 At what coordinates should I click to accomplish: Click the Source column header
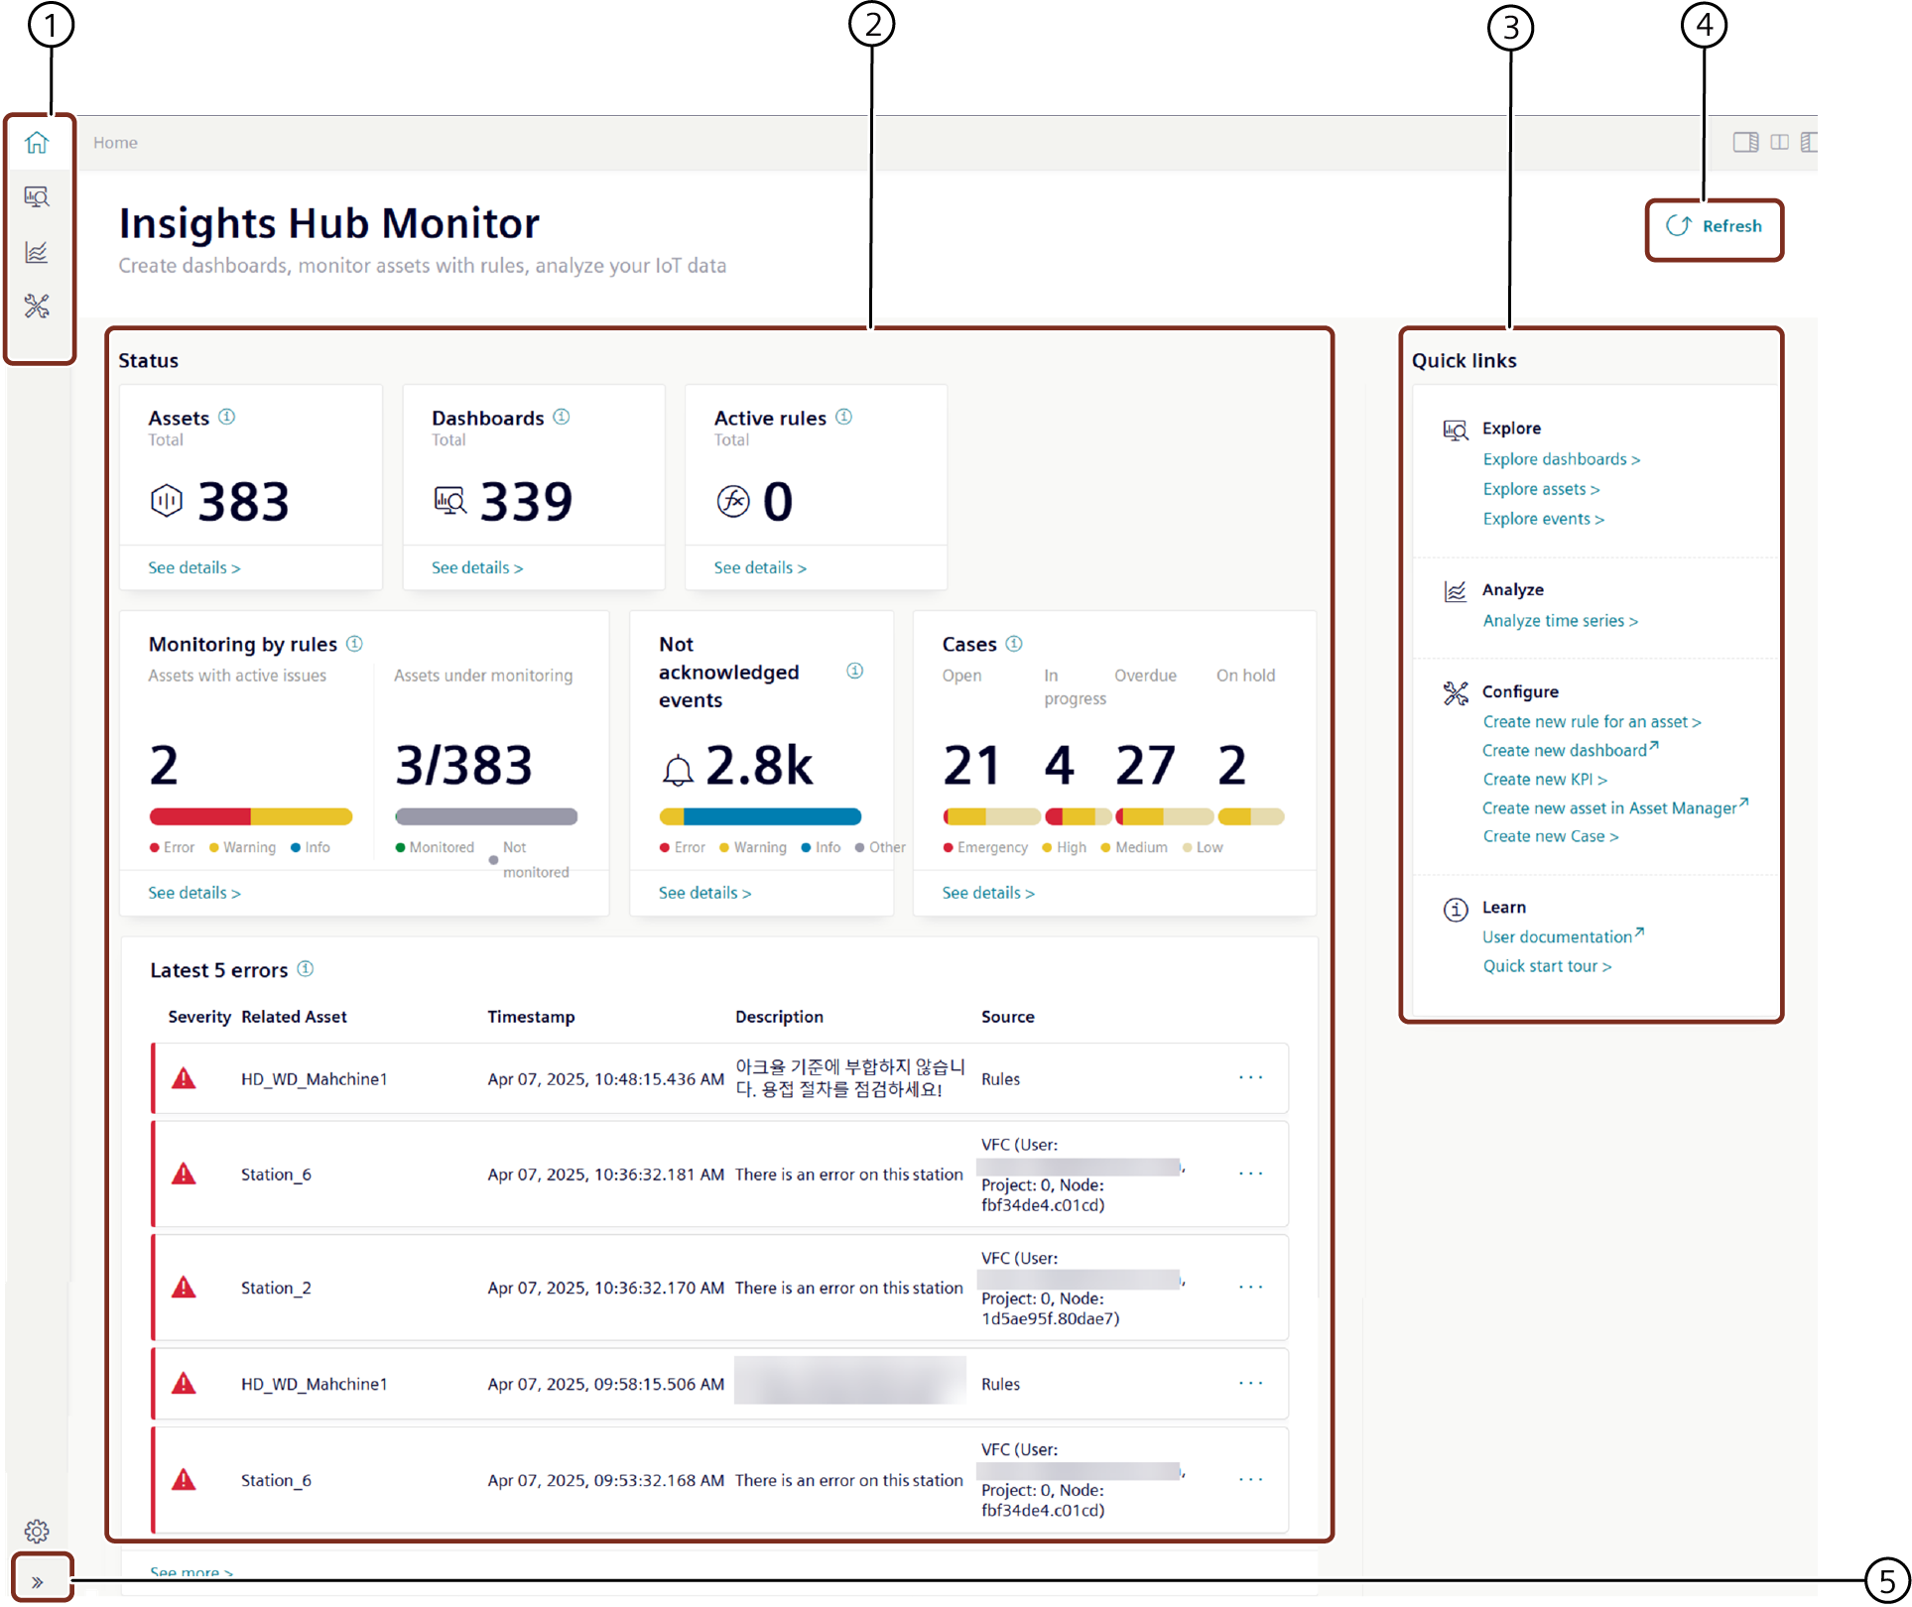tap(1008, 1018)
